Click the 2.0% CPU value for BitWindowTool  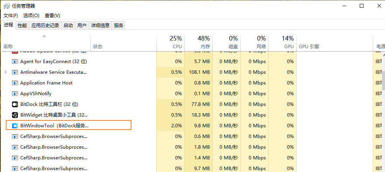(x=177, y=126)
